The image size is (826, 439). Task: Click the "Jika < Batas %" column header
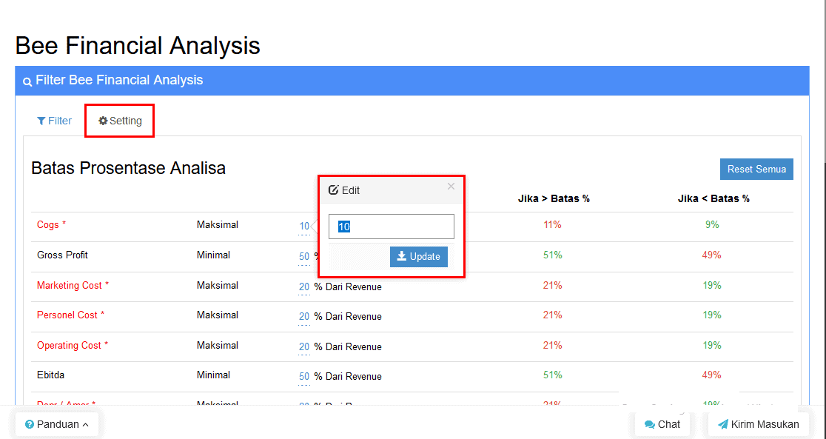tap(713, 198)
